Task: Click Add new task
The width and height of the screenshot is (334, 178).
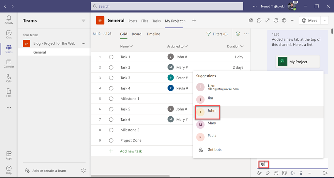Action: pyautogui.click(x=130, y=151)
